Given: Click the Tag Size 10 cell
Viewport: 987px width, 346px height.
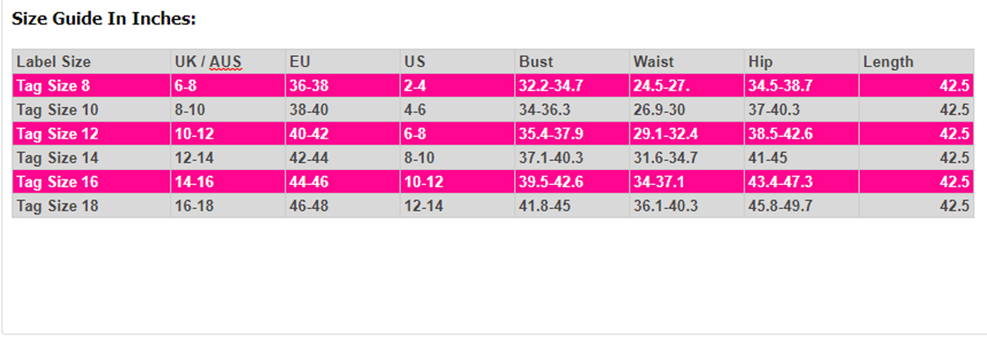Looking at the screenshot, I should (92, 110).
